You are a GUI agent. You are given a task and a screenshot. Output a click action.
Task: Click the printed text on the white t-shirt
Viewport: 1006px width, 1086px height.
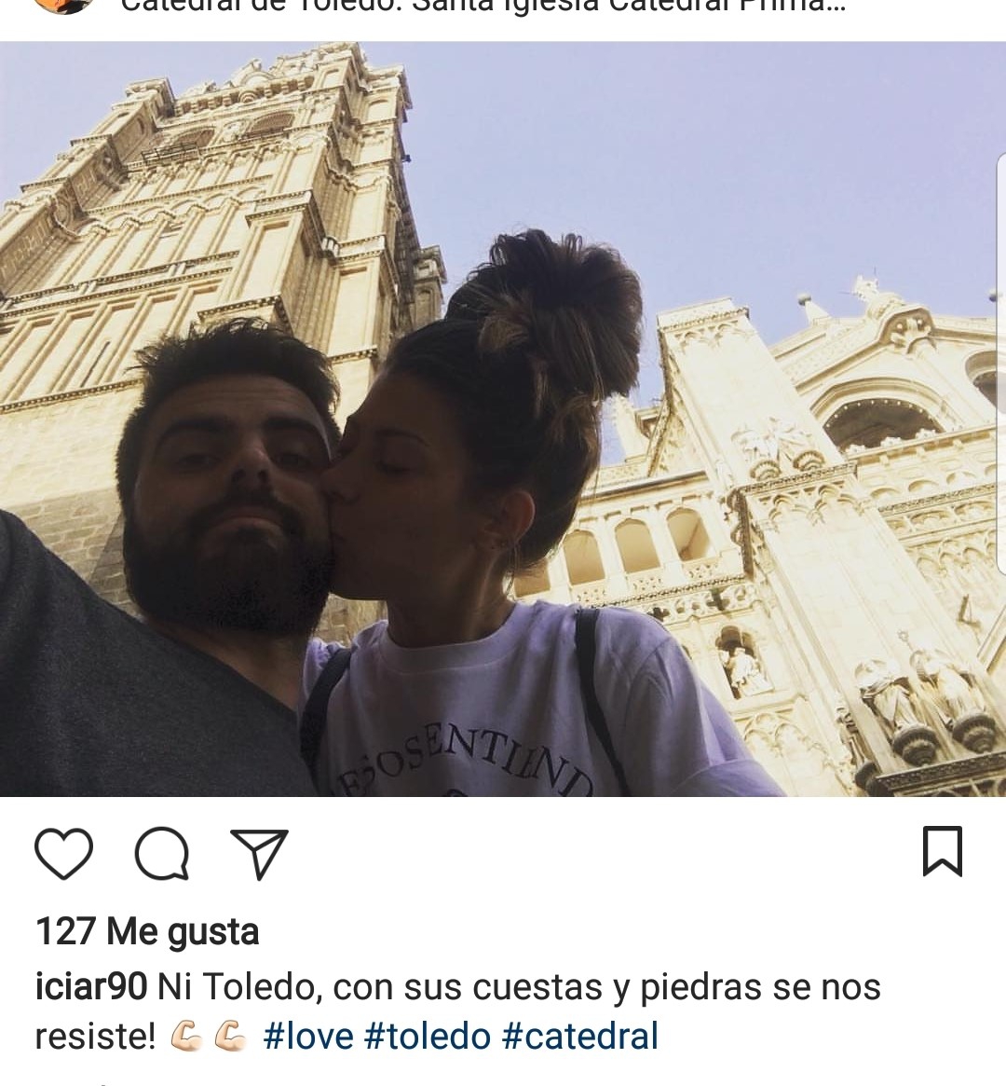(465, 765)
